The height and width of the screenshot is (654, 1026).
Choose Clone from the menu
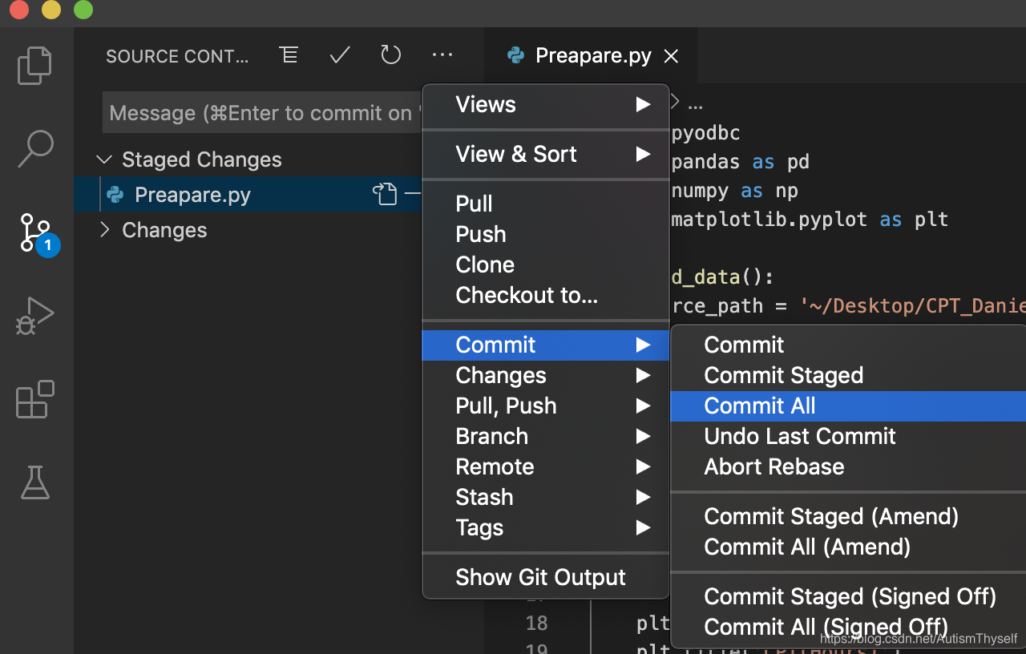coord(546,264)
